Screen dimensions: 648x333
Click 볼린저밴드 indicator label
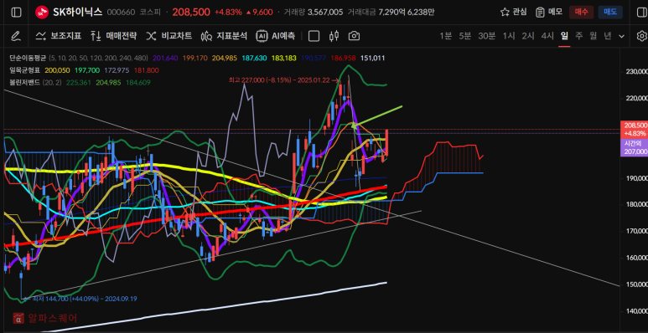click(25, 83)
